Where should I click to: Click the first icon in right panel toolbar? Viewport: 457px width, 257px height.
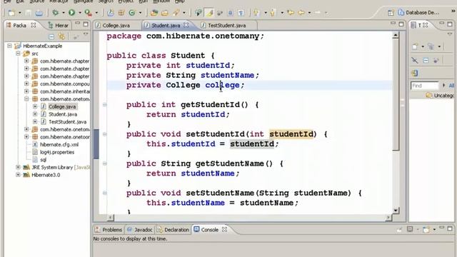[415, 46]
